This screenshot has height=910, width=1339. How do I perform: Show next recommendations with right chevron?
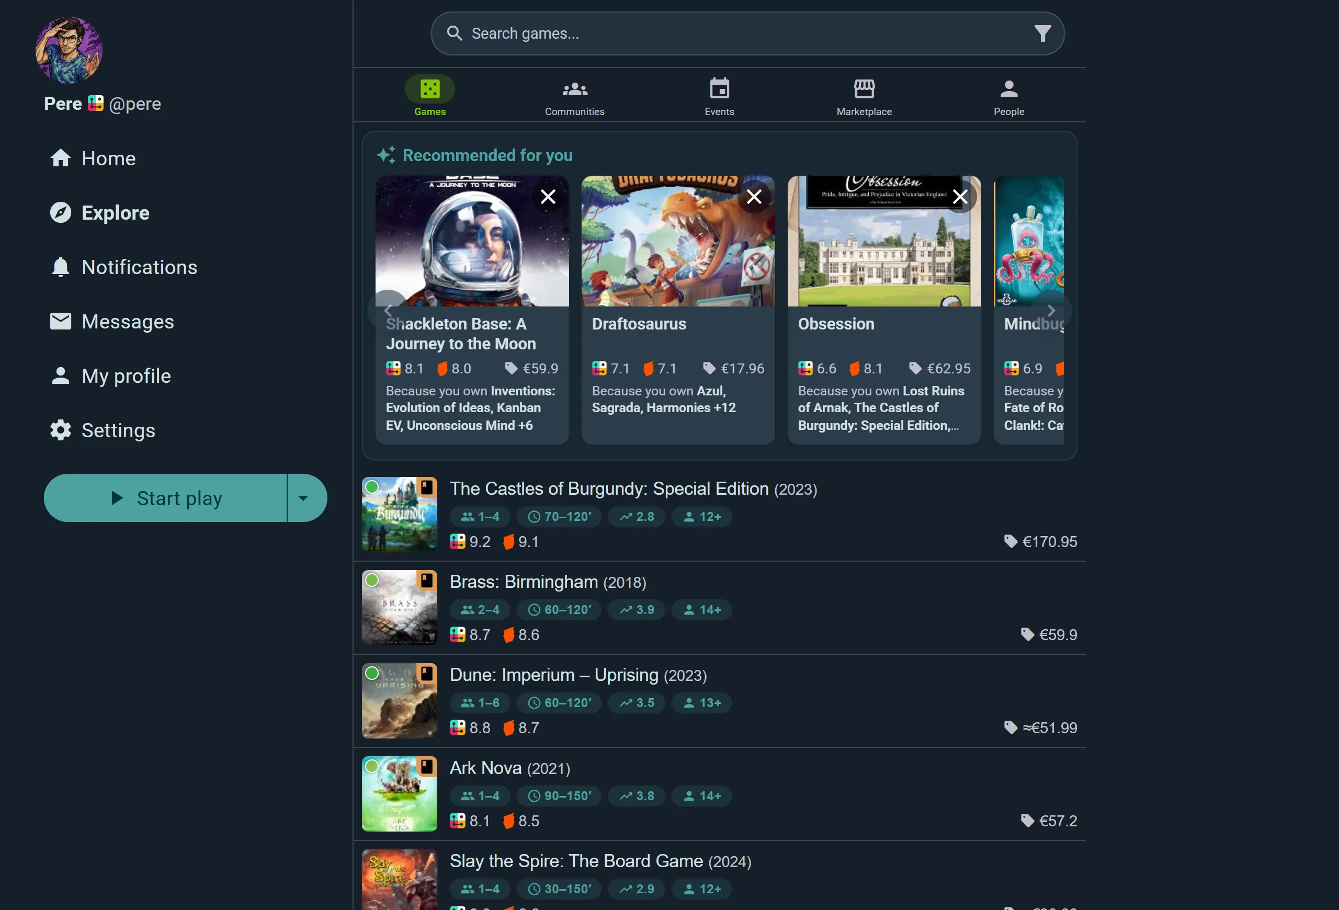tap(1051, 311)
